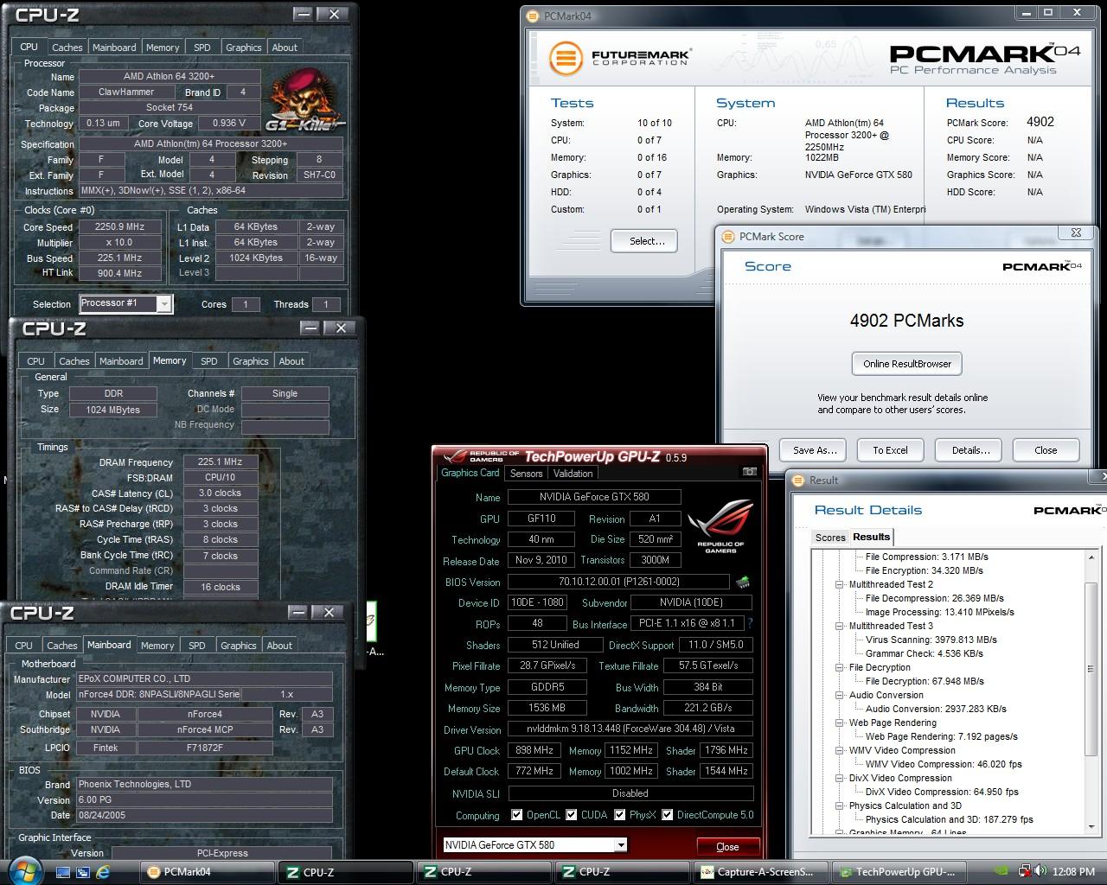Open the Processor #1 selection dropdown
This screenshot has width=1107, height=885.
click(x=164, y=303)
